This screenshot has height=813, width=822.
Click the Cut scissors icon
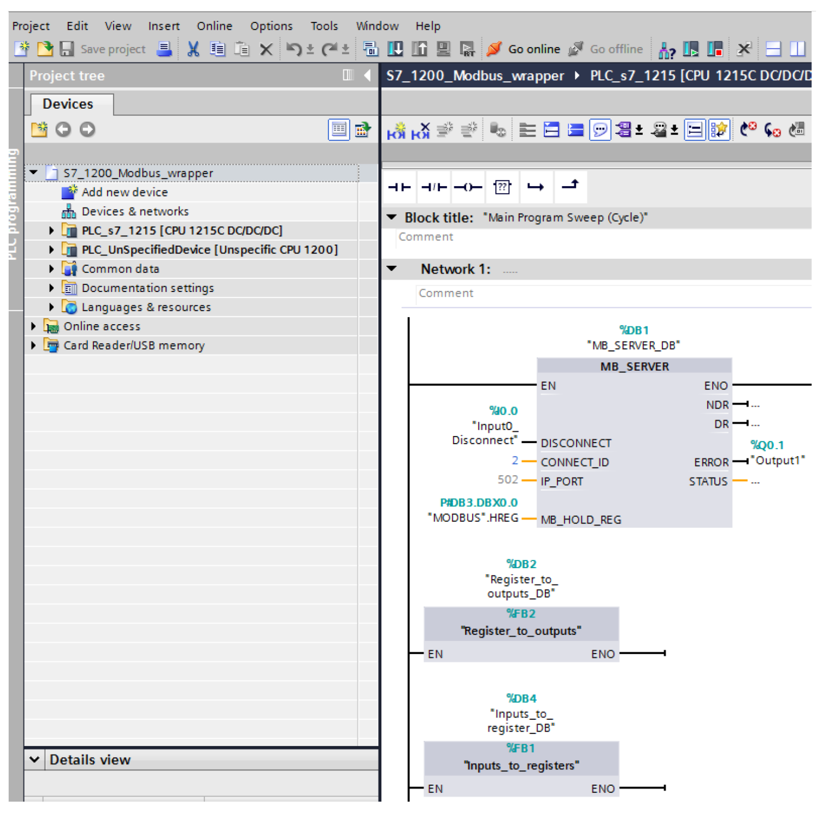tap(193, 49)
